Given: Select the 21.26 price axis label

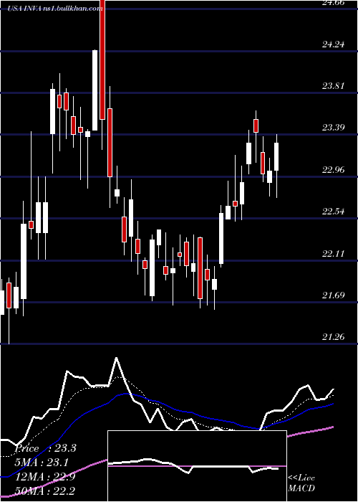Looking at the screenshot, I should click(334, 337).
